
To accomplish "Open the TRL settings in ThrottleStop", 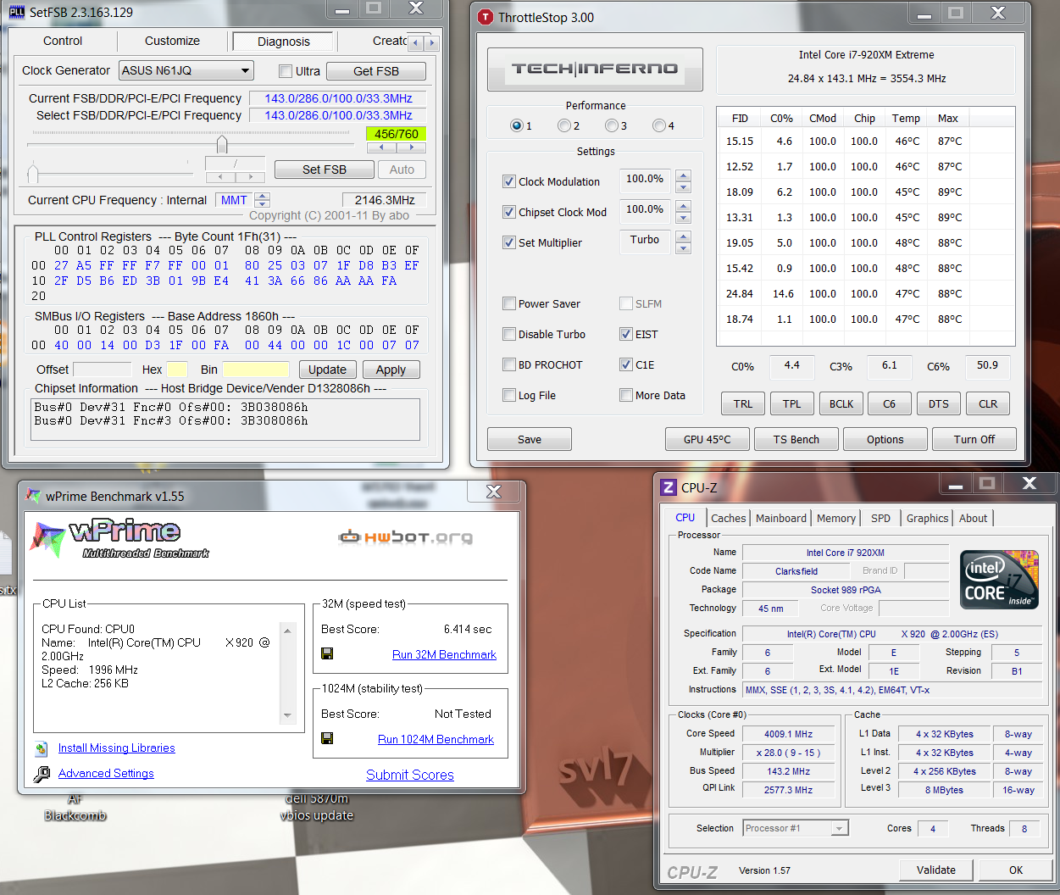I will 743,403.
